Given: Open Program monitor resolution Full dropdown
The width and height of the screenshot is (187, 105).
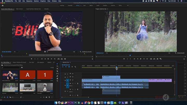Looking at the screenshot, I should point(171,53).
